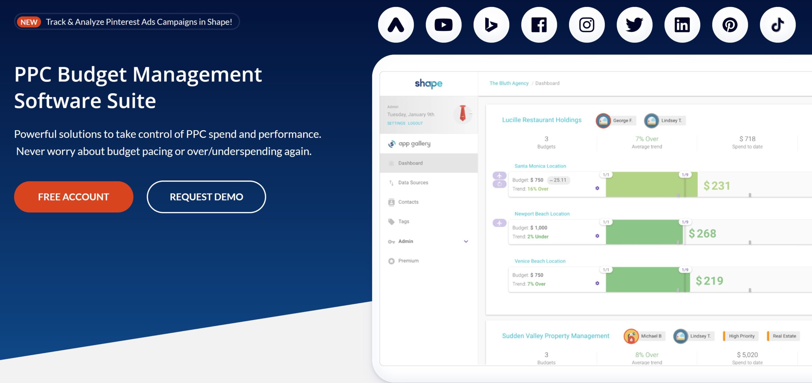Click the High Priority tag
Viewport: 812px width, 383px height.
click(741, 336)
